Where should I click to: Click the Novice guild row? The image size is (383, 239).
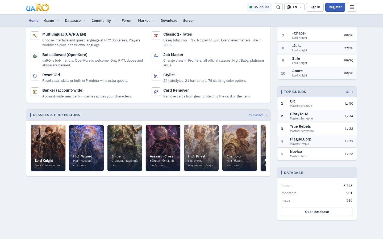[317, 154]
